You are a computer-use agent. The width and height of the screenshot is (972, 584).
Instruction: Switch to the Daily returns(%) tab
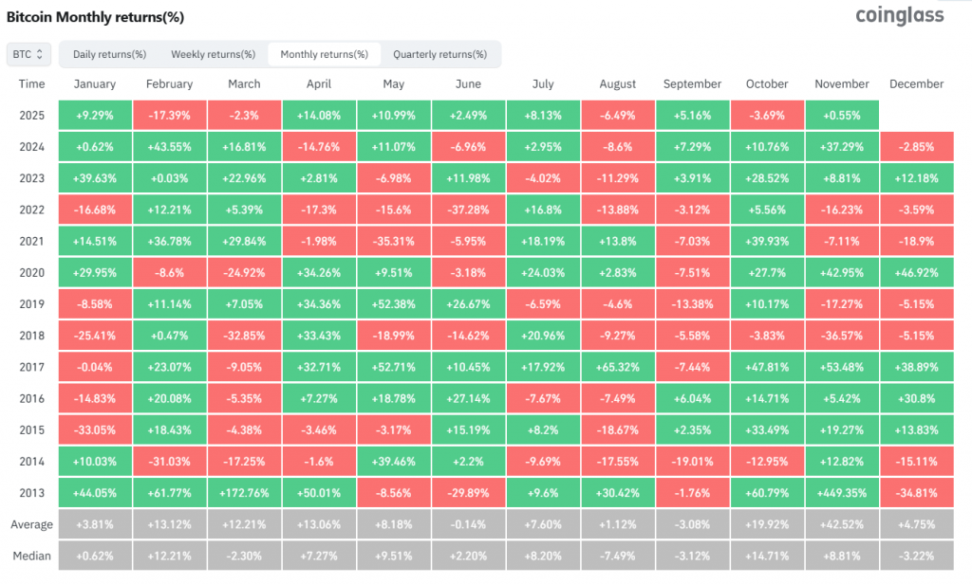tap(109, 54)
